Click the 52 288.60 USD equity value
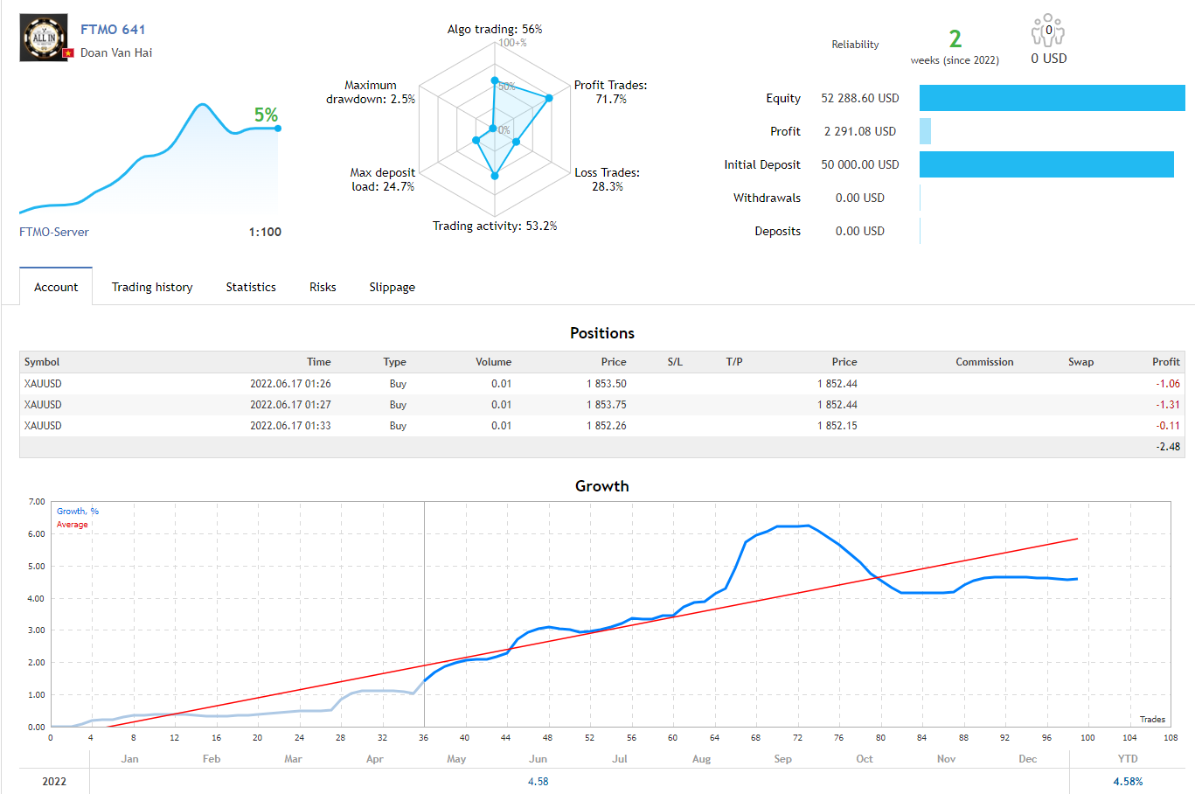The width and height of the screenshot is (1195, 794). (x=860, y=98)
